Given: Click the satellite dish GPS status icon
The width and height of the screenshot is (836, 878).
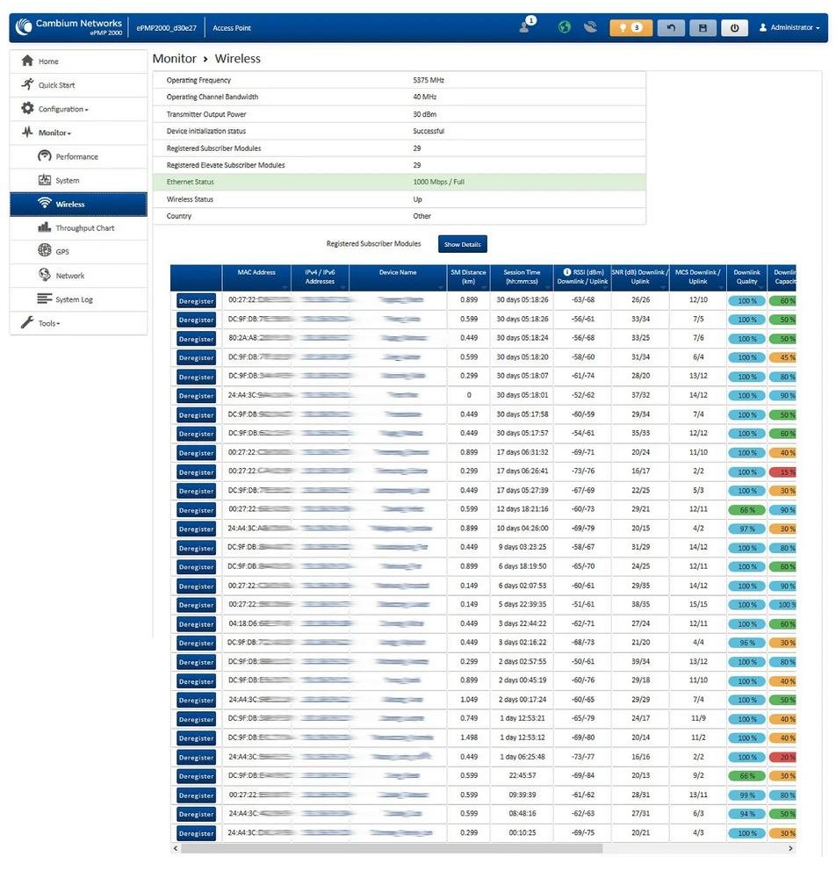Looking at the screenshot, I should [590, 27].
